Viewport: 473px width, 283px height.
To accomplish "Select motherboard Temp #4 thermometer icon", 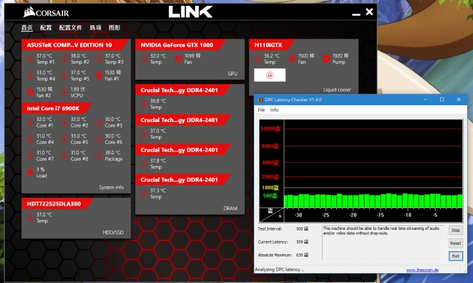I will (x=30, y=76).
